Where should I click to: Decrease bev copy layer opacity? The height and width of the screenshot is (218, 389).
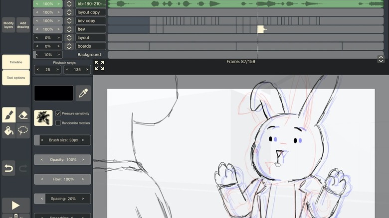(x=37, y=21)
